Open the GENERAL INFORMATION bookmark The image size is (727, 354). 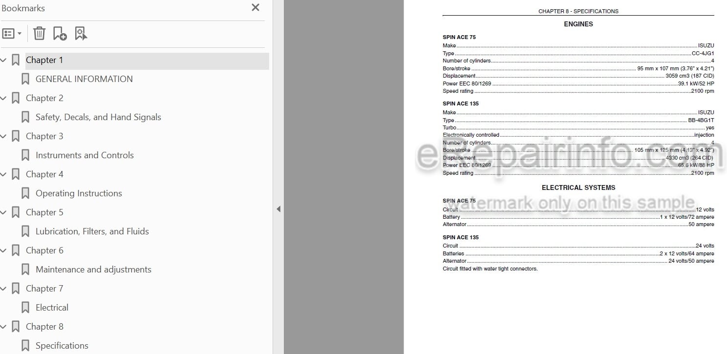tap(84, 79)
